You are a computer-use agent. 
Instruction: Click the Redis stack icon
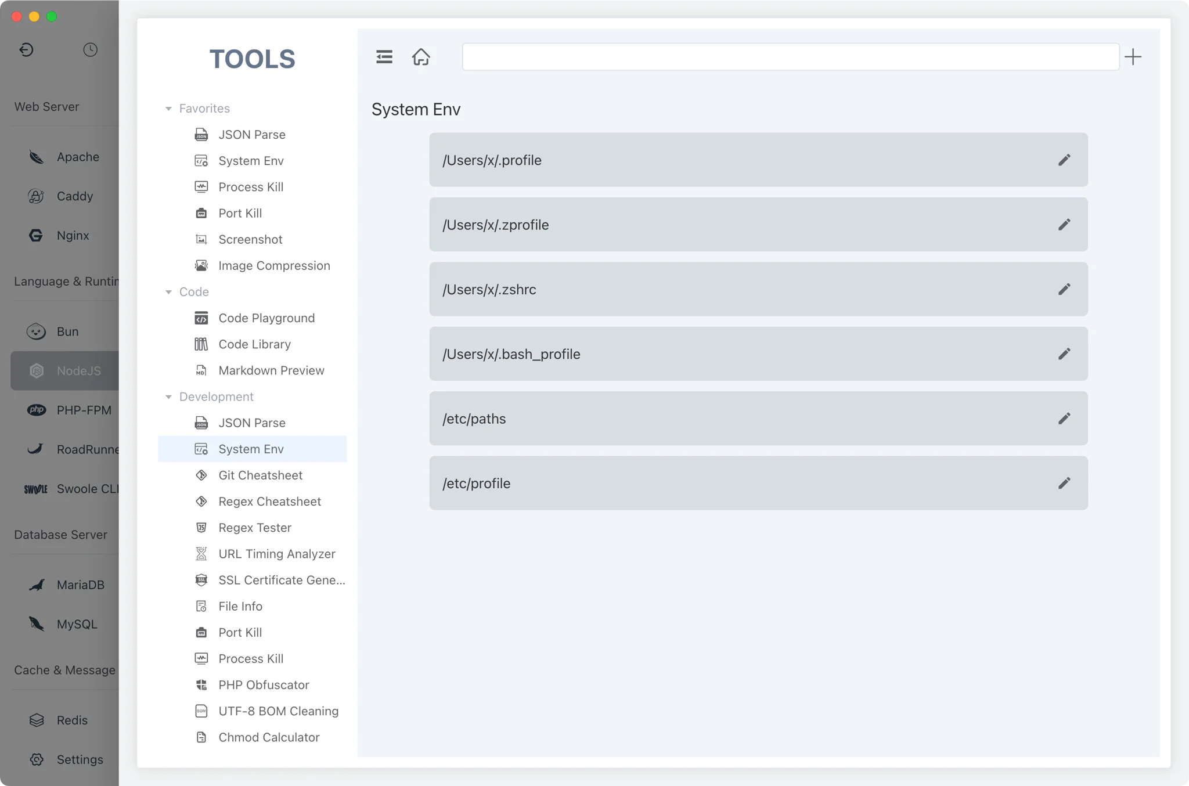click(36, 720)
